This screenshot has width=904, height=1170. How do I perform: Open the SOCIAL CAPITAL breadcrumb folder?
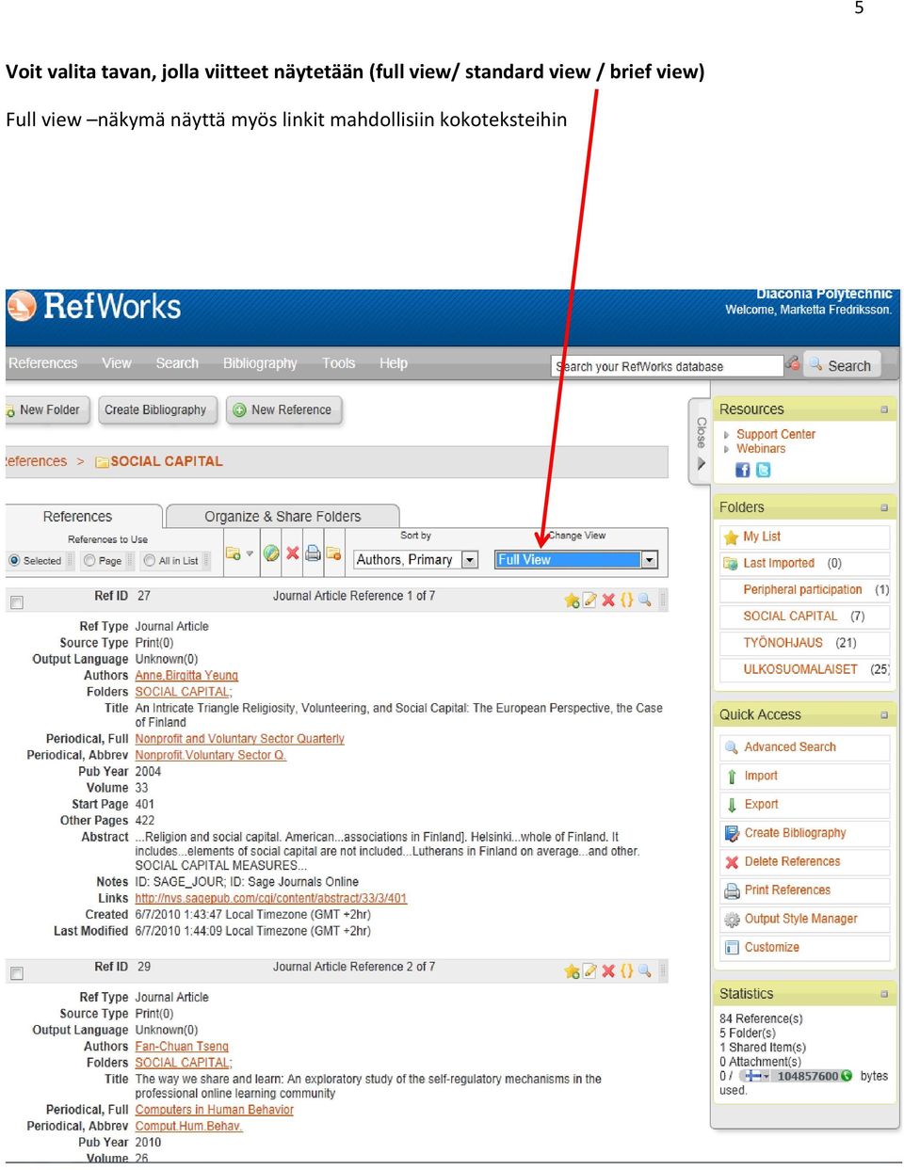(x=167, y=461)
